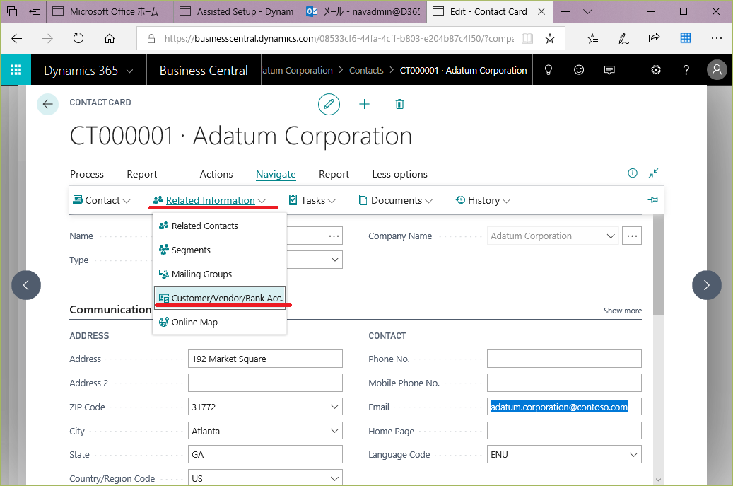Refresh the browser page
The width and height of the screenshot is (733, 486).
[78, 38]
